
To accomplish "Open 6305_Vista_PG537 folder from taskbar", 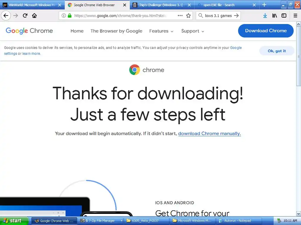I will click(x=146, y=221).
